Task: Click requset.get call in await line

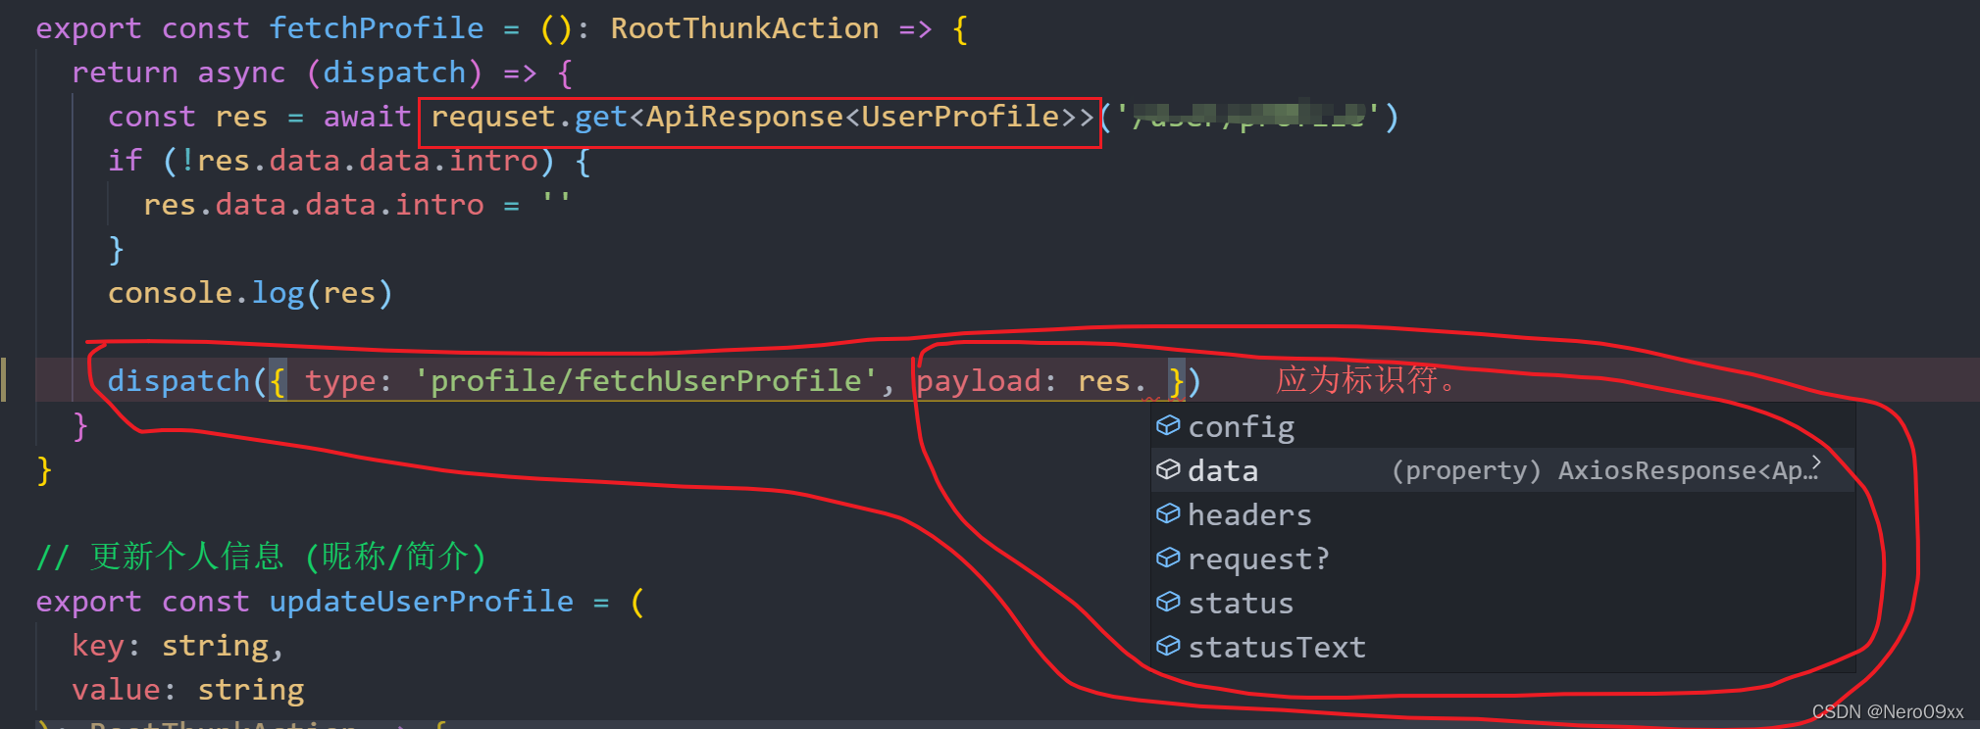Action: (x=530, y=117)
